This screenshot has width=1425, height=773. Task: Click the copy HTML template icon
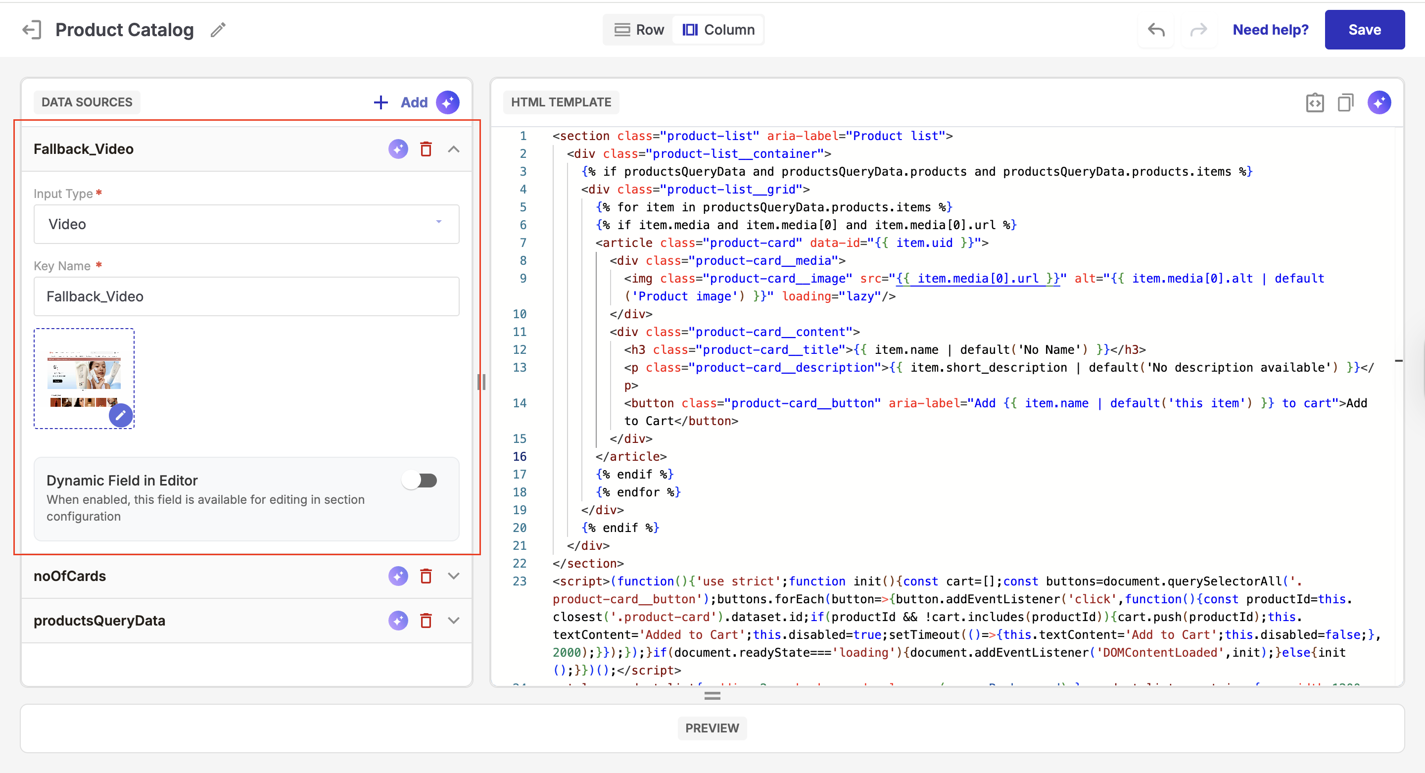point(1345,102)
